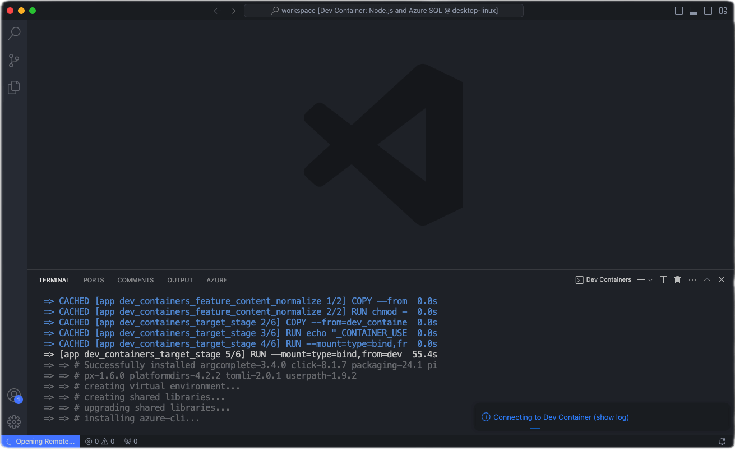Image resolution: width=735 pixels, height=450 pixels.
Task: Switch to the PORTS tab
Action: (x=93, y=280)
